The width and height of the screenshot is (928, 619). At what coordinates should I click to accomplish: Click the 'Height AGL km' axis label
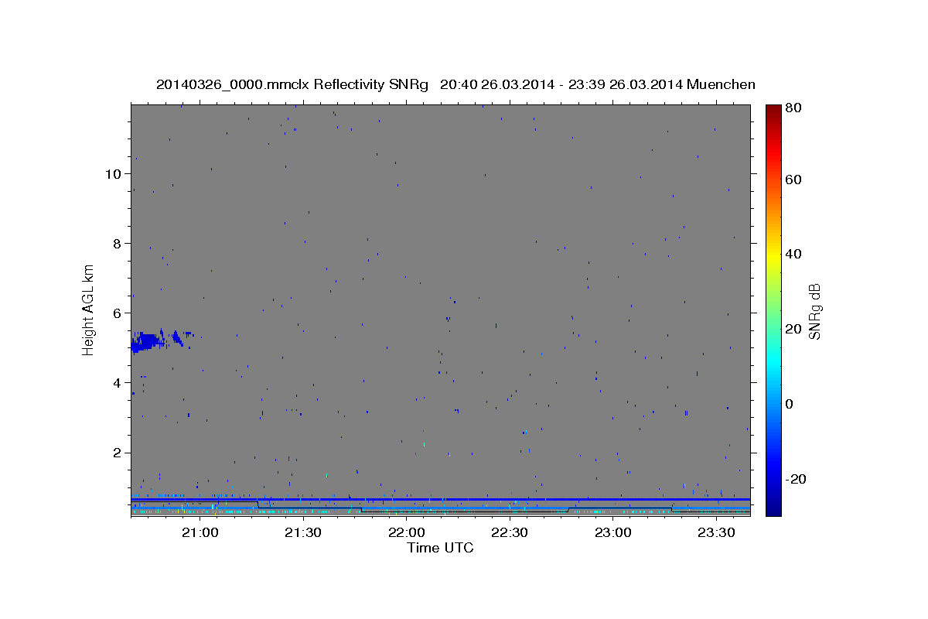click(x=89, y=309)
